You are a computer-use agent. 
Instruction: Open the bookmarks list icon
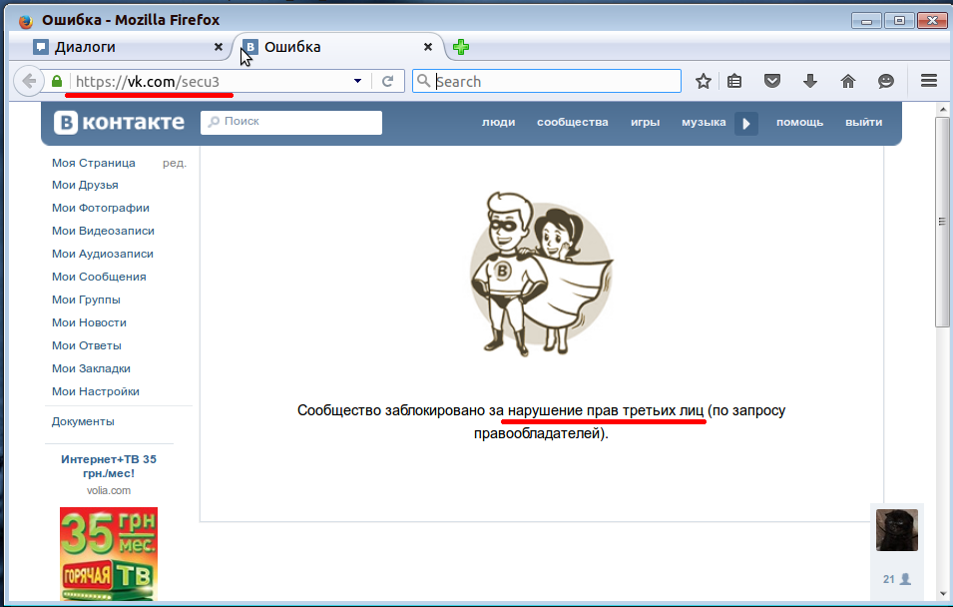(734, 82)
